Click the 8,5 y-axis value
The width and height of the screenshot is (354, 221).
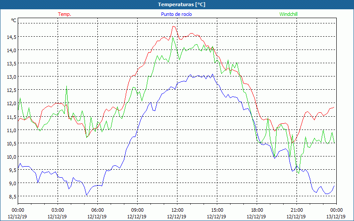13,197
